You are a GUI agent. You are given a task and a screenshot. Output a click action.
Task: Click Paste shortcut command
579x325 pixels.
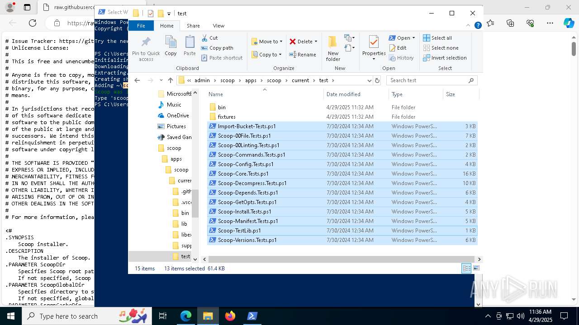[222, 58]
